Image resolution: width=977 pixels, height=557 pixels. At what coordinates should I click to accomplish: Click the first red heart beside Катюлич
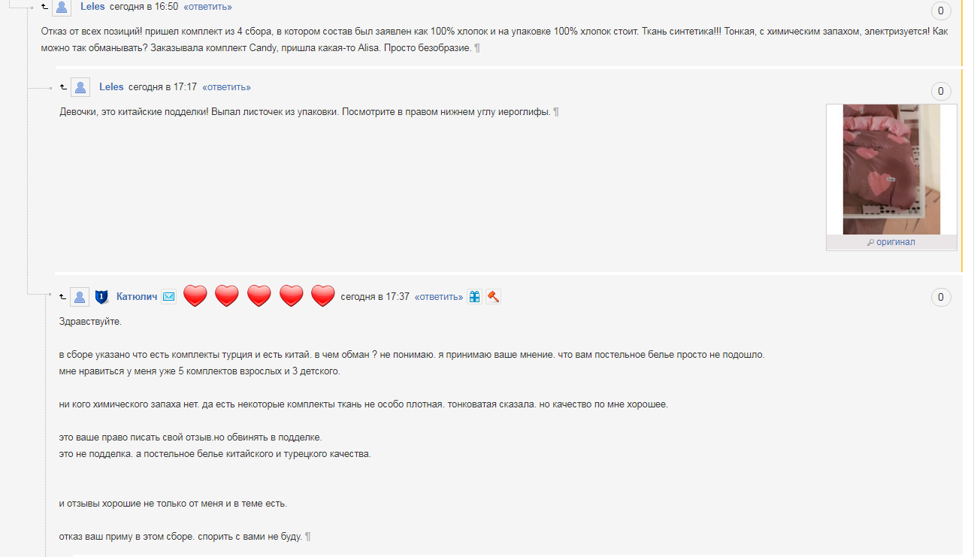click(x=195, y=296)
